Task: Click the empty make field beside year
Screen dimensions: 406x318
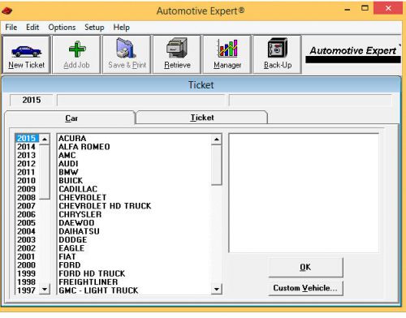Action: [x=140, y=100]
